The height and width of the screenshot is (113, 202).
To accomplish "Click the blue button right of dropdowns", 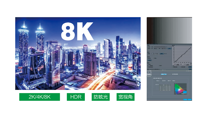I will [x=169, y=48].
